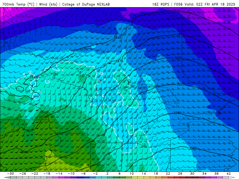Click the 3090 height contour label
239x179 pixels.
pos(193,148)
